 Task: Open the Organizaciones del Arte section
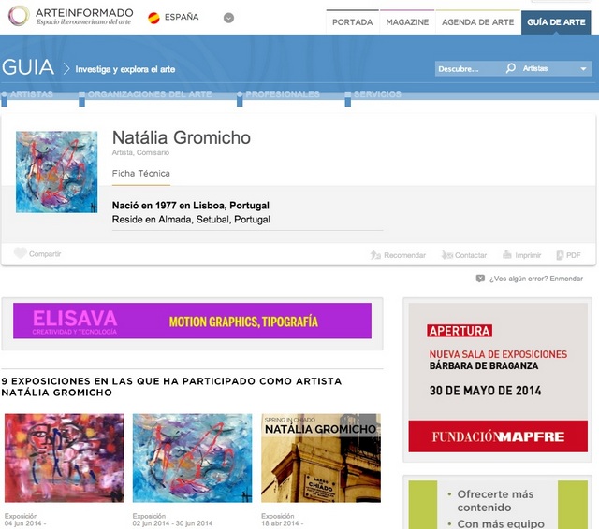150,94
